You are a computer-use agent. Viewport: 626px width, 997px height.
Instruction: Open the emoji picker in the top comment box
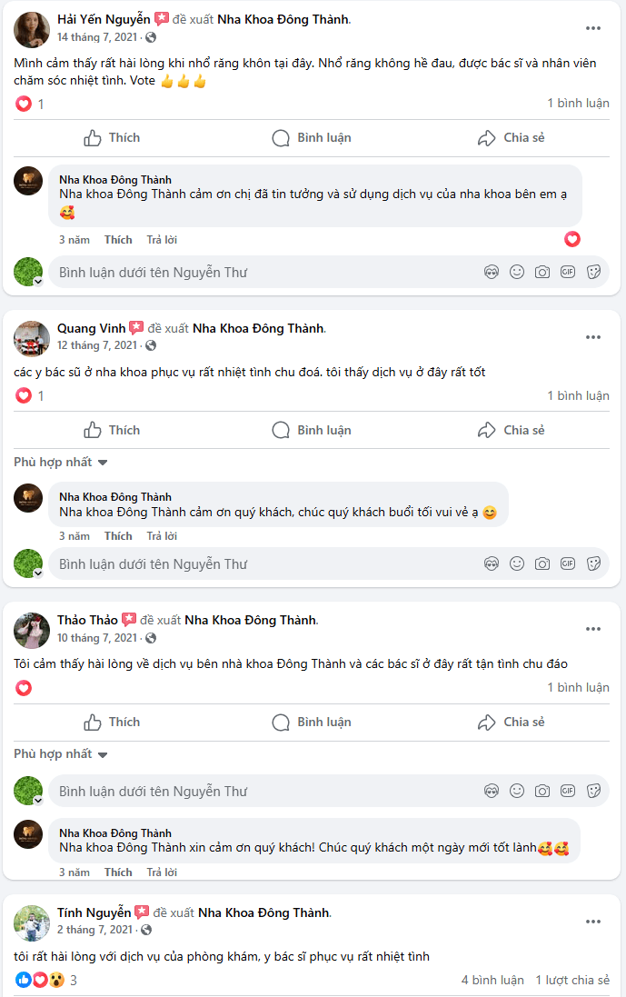[x=516, y=271]
